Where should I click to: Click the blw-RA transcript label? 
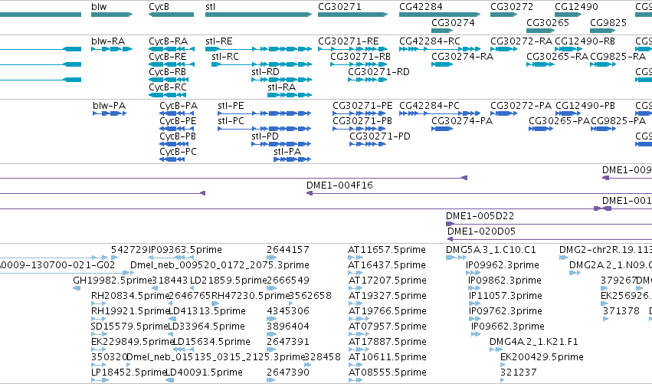point(108,41)
